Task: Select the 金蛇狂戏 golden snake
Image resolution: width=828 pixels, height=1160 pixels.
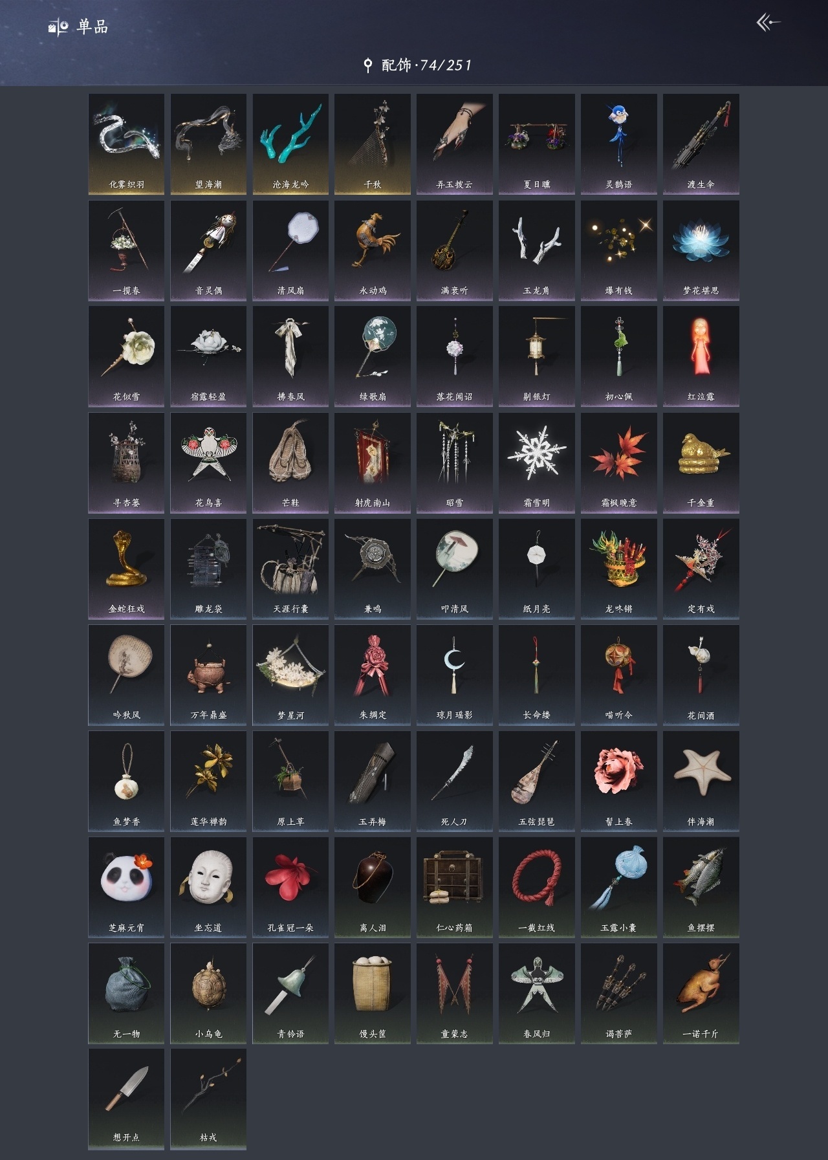Action: click(126, 569)
